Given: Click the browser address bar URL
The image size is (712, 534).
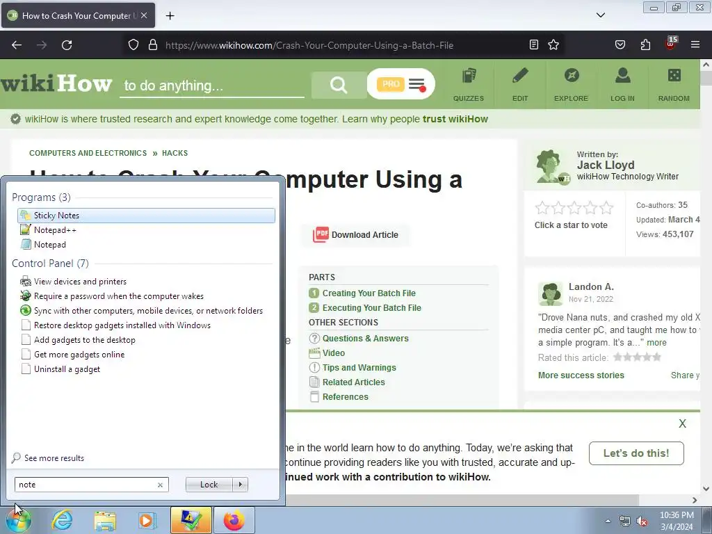Looking at the screenshot, I should pos(309,45).
